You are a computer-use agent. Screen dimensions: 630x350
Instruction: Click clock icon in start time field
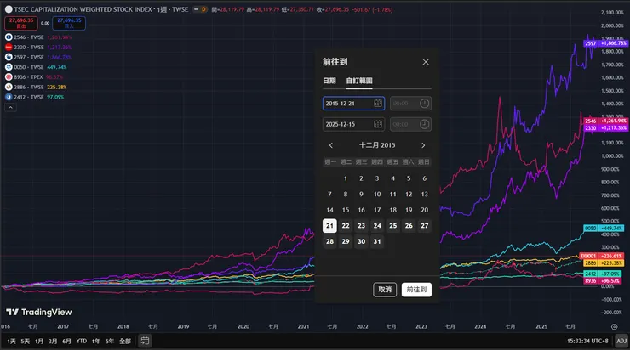point(424,104)
